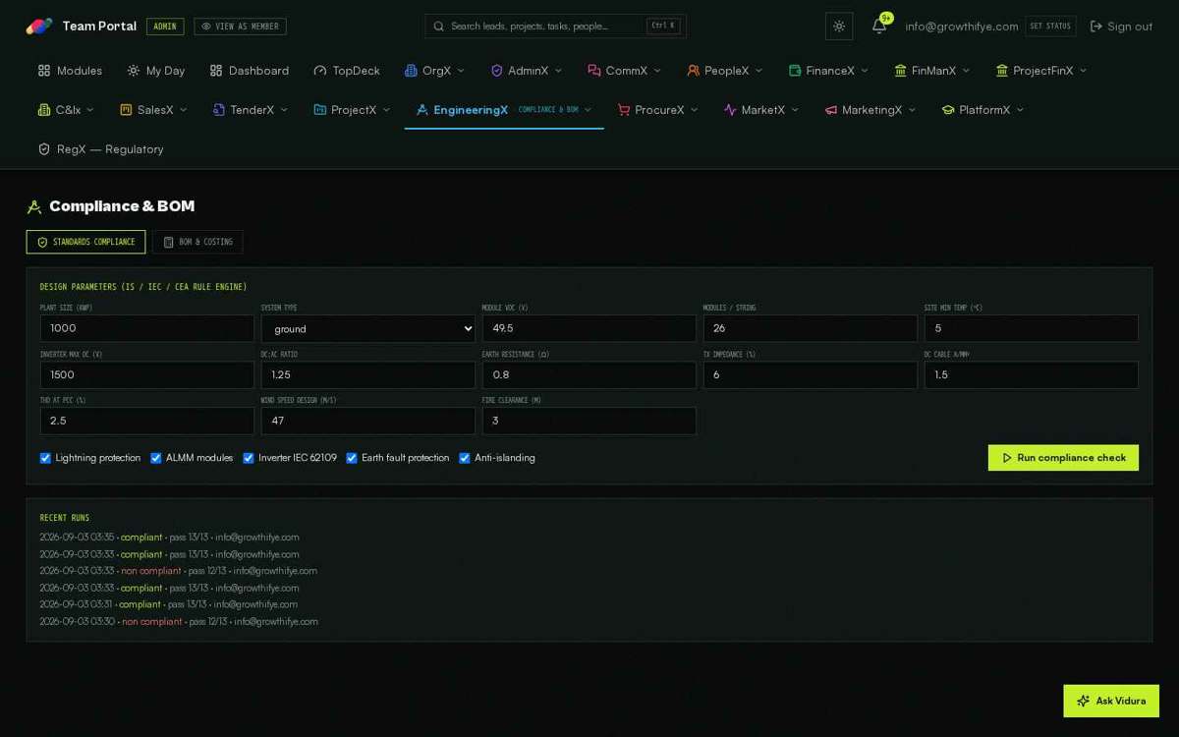Click the SalesX chart icon
1179x737 pixels.
point(126,110)
